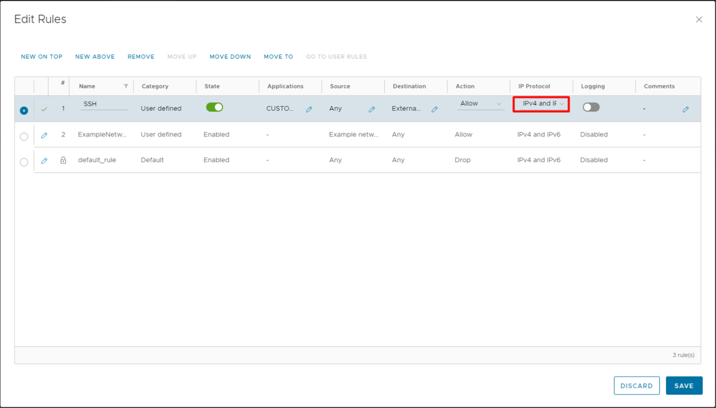
Task: Add a comment to the SSH rule
Action: [686, 109]
